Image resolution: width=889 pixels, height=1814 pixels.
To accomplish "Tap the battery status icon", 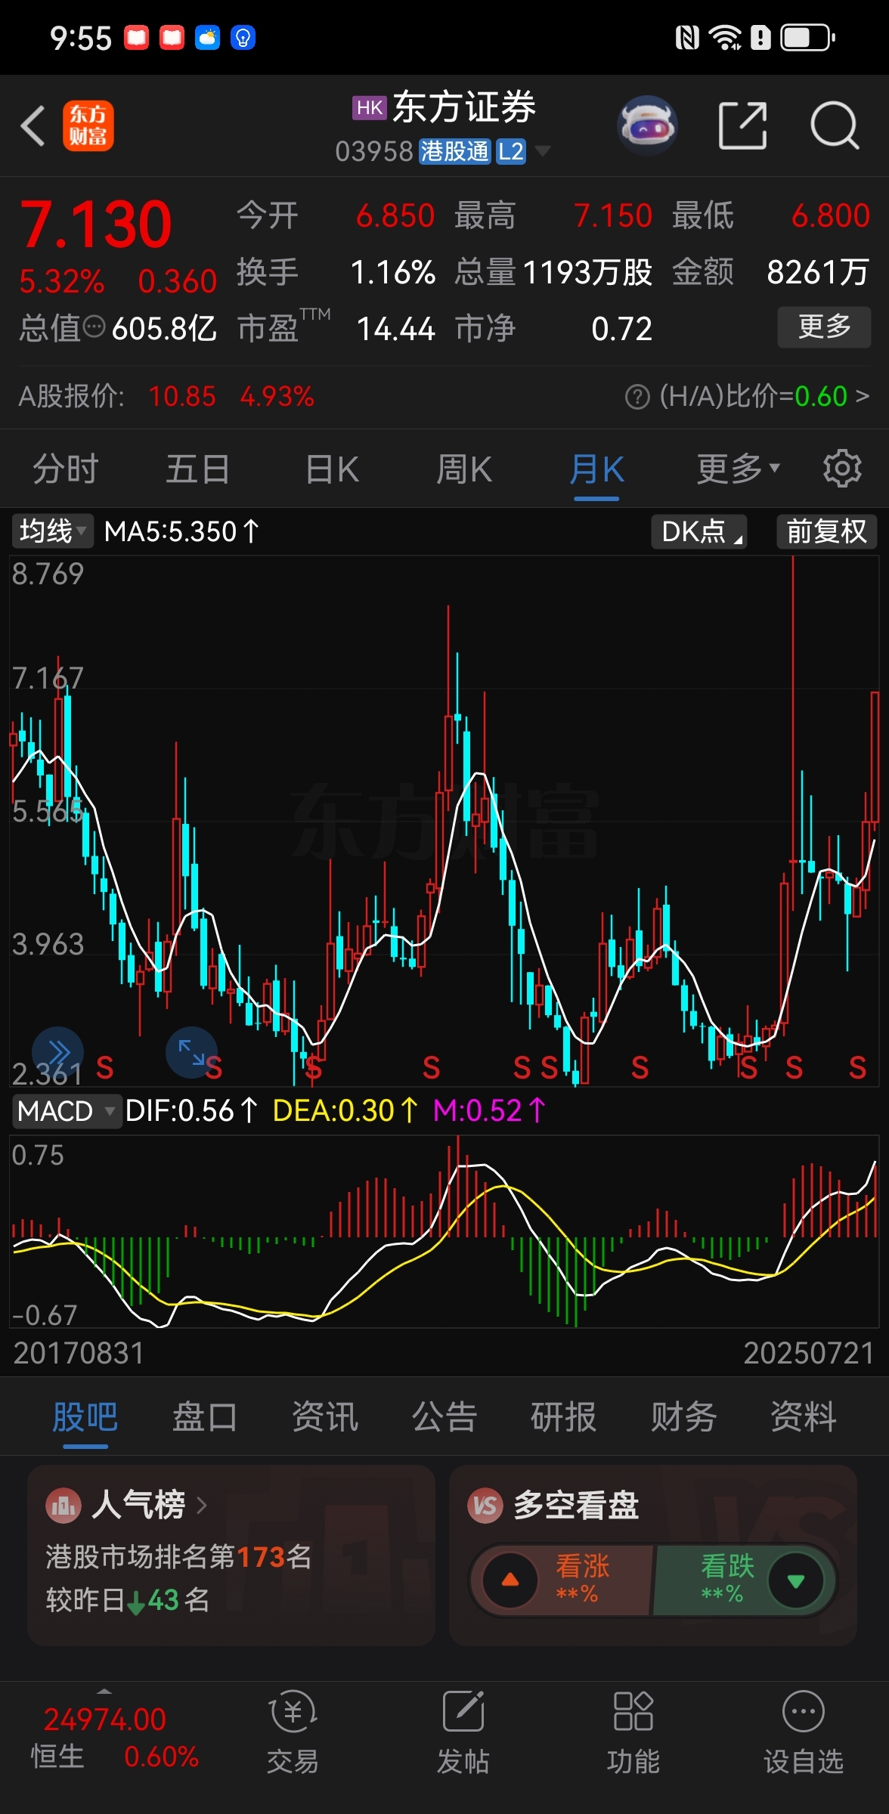I will click(808, 37).
